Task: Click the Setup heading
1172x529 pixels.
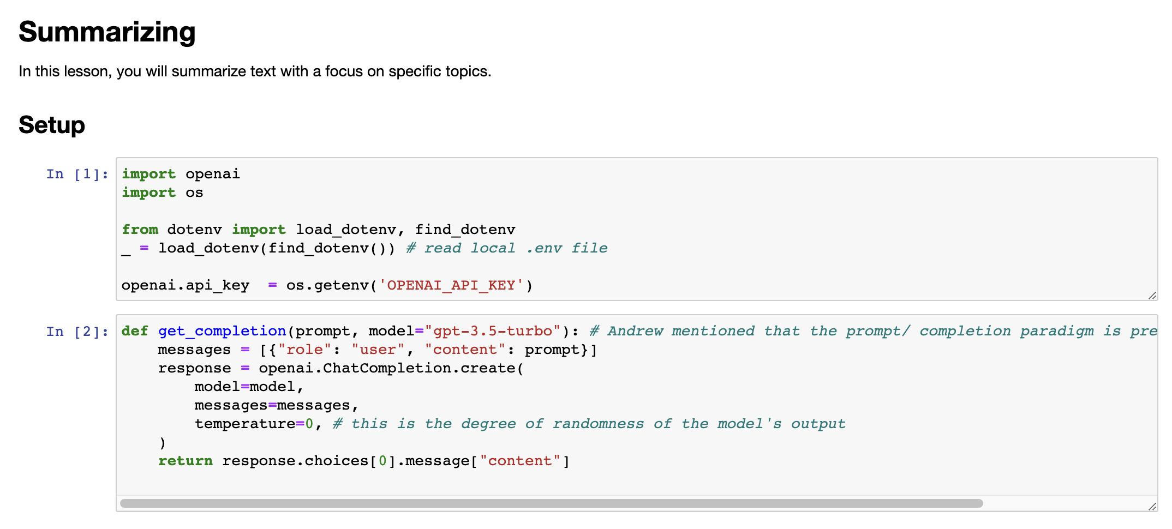Action: click(x=52, y=125)
